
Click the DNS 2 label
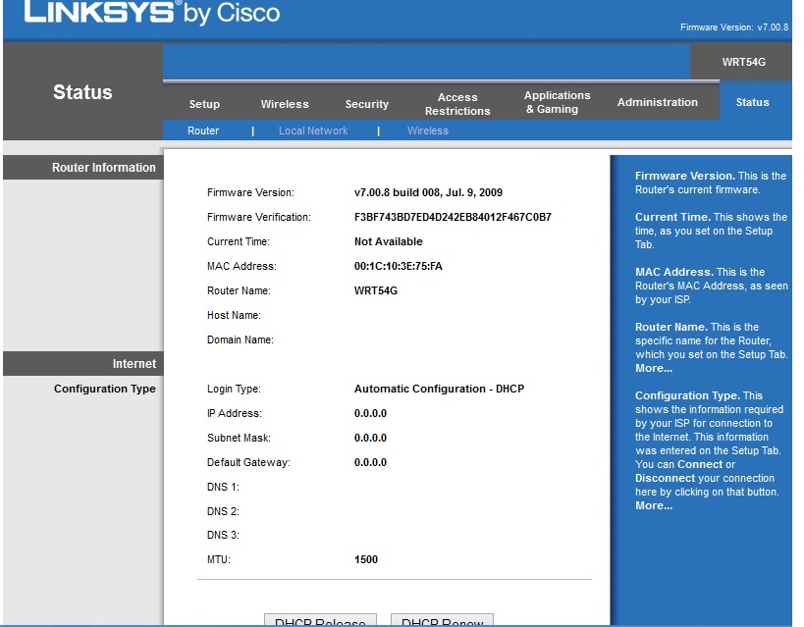coord(223,511)
